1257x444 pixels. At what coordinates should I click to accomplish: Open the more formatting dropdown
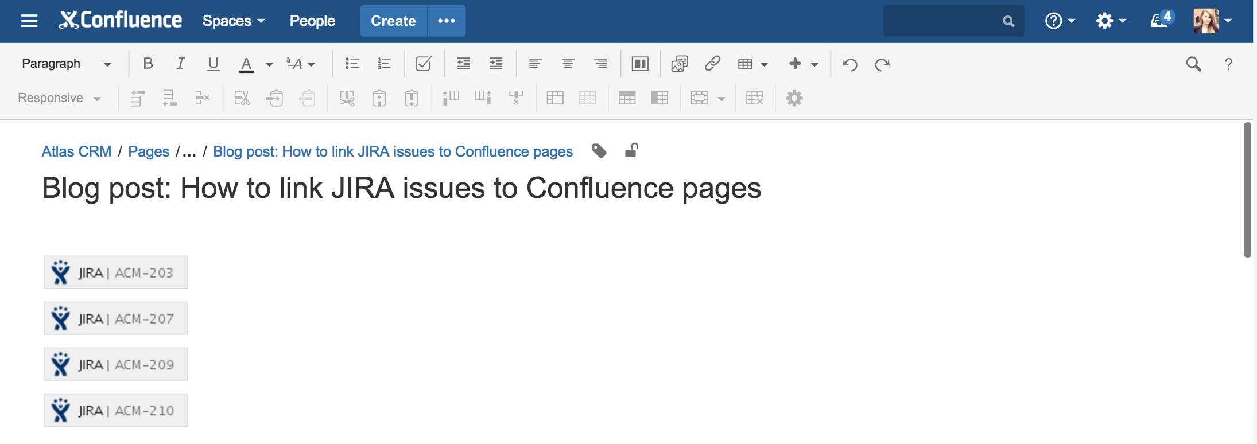tap(301, 64)
